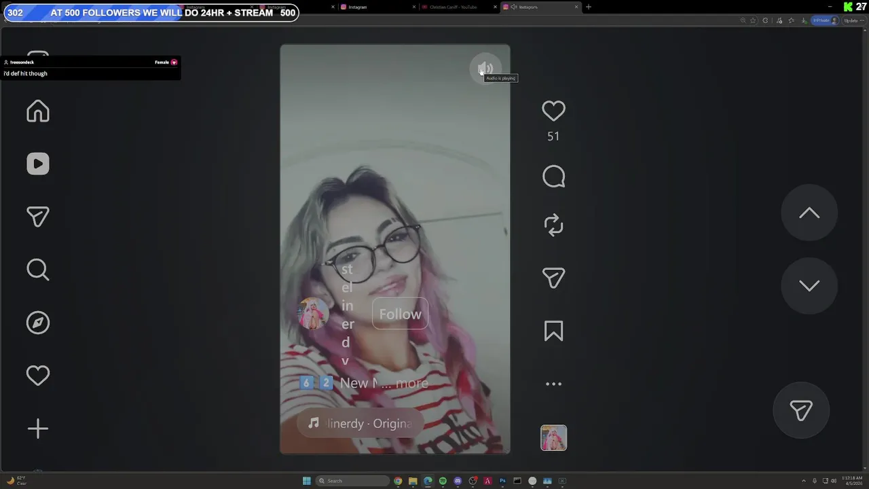Like the reel with heart icon
The image size is (869, 489).
553,111
